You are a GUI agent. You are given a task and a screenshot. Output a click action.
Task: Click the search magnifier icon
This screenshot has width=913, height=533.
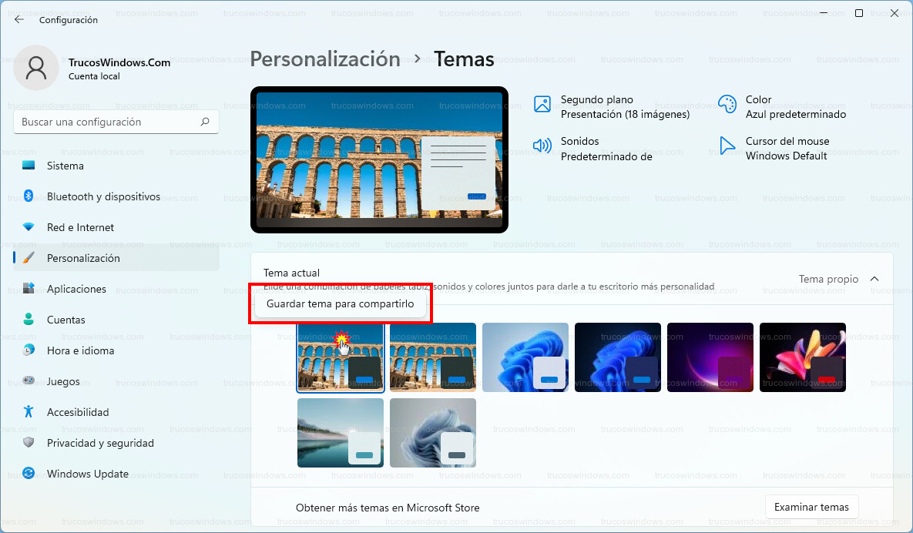coord(205,122)
